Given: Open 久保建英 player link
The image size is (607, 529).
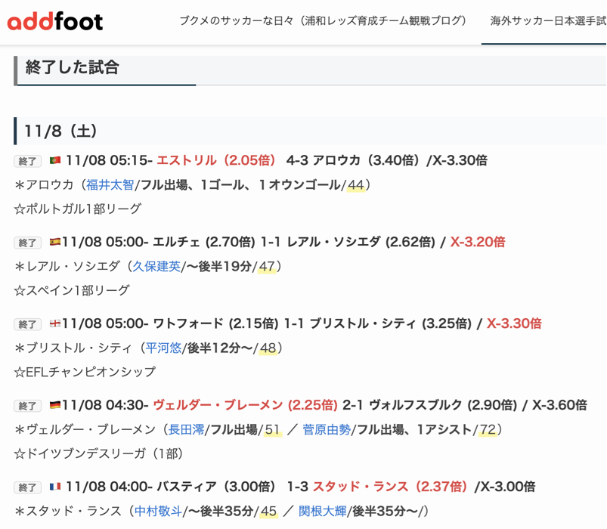Looking at the screenshot, I should [156, 267].
